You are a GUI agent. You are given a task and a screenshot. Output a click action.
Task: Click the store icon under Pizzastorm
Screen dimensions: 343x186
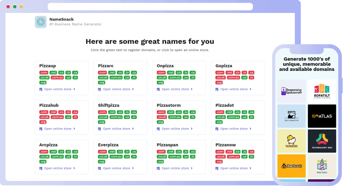158,129
